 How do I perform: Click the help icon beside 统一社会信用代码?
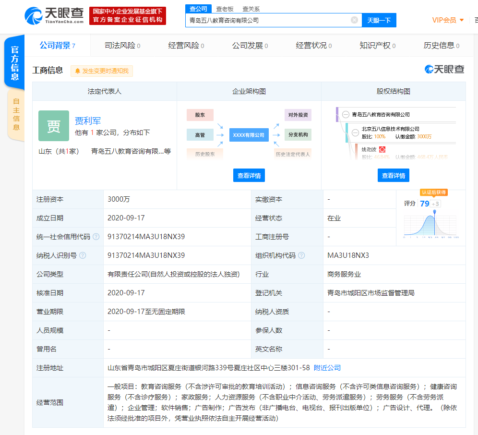96,237
